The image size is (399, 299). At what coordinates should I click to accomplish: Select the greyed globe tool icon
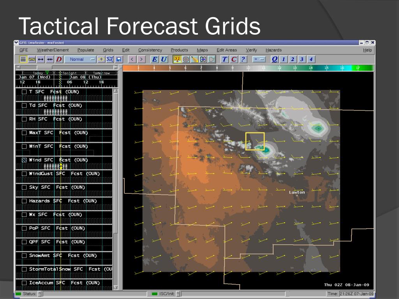tap(212, 59)
